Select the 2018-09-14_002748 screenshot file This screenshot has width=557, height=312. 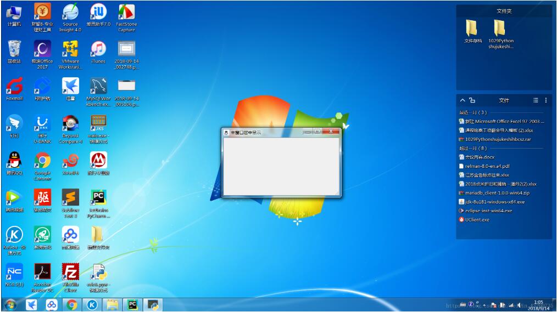click(x=126, y=55)
